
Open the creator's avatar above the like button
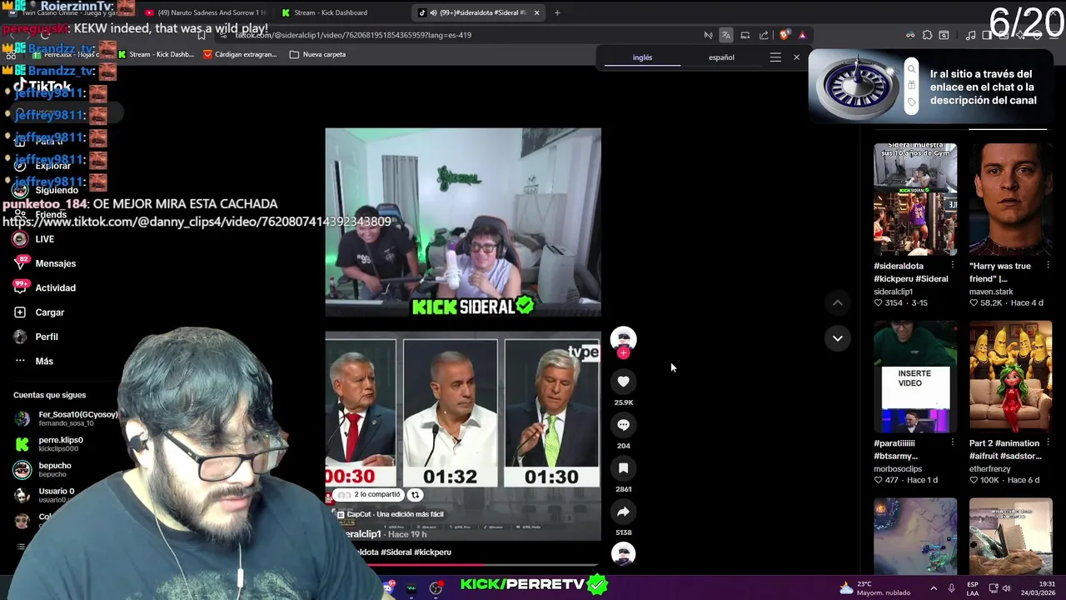(623, 338)
